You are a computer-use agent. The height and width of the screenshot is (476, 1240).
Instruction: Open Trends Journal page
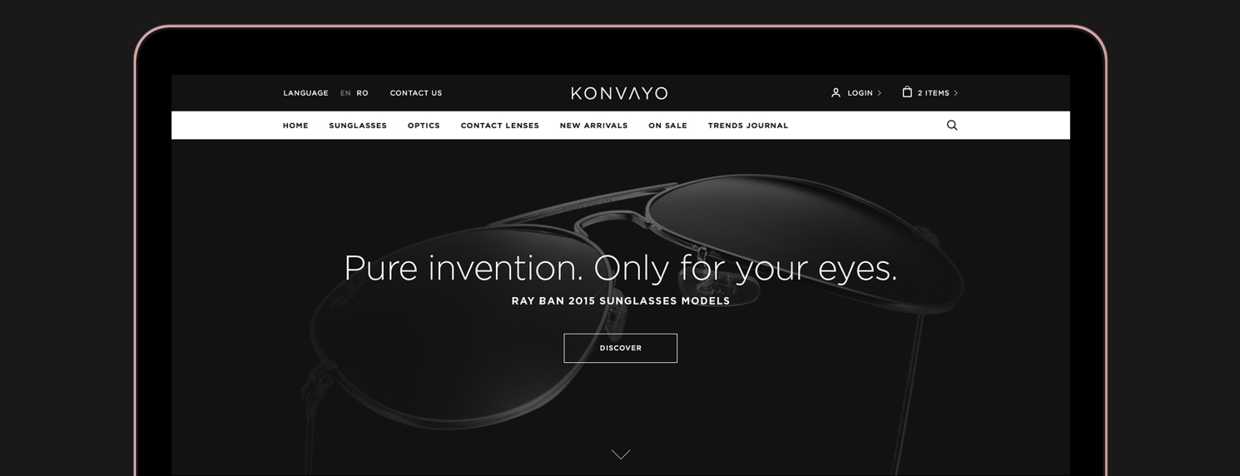coord(748,126)
